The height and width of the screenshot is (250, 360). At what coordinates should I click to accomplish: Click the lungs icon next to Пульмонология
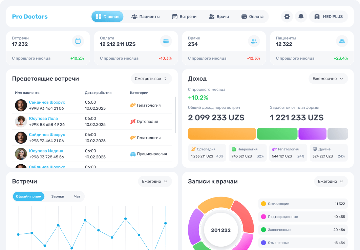pos(133,154)
